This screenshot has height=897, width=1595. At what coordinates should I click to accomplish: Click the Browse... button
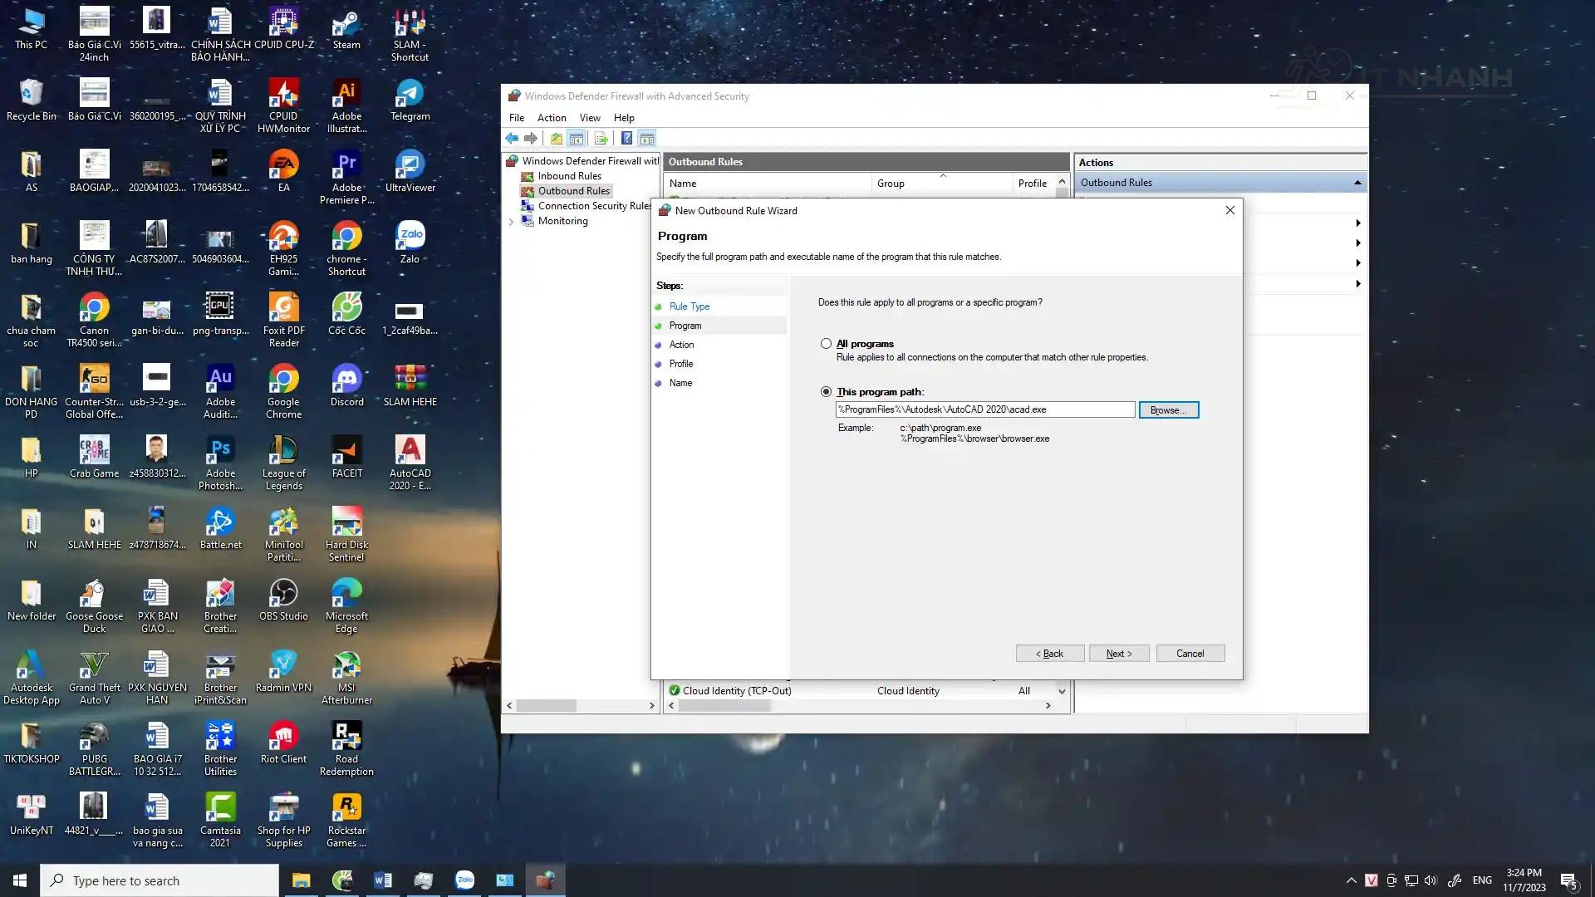coord(1168,410)
